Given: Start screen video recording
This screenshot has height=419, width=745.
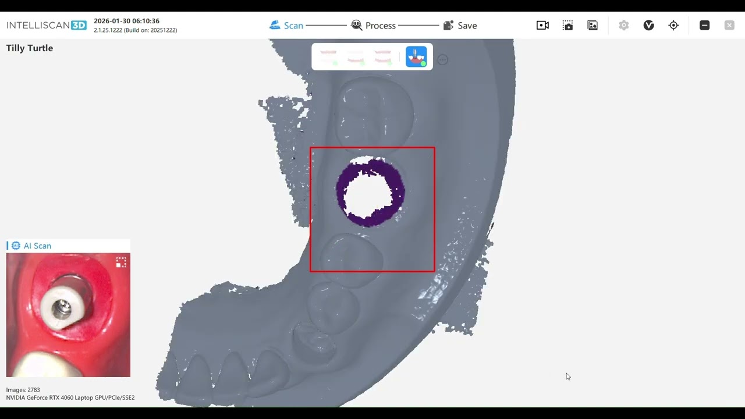Looking at the screenshot, I should [x=542, y=26].
